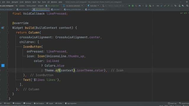The width and height of the screenshot is (189, 106).
Task: Open the Profiler tool window
Action: point(59,103)
